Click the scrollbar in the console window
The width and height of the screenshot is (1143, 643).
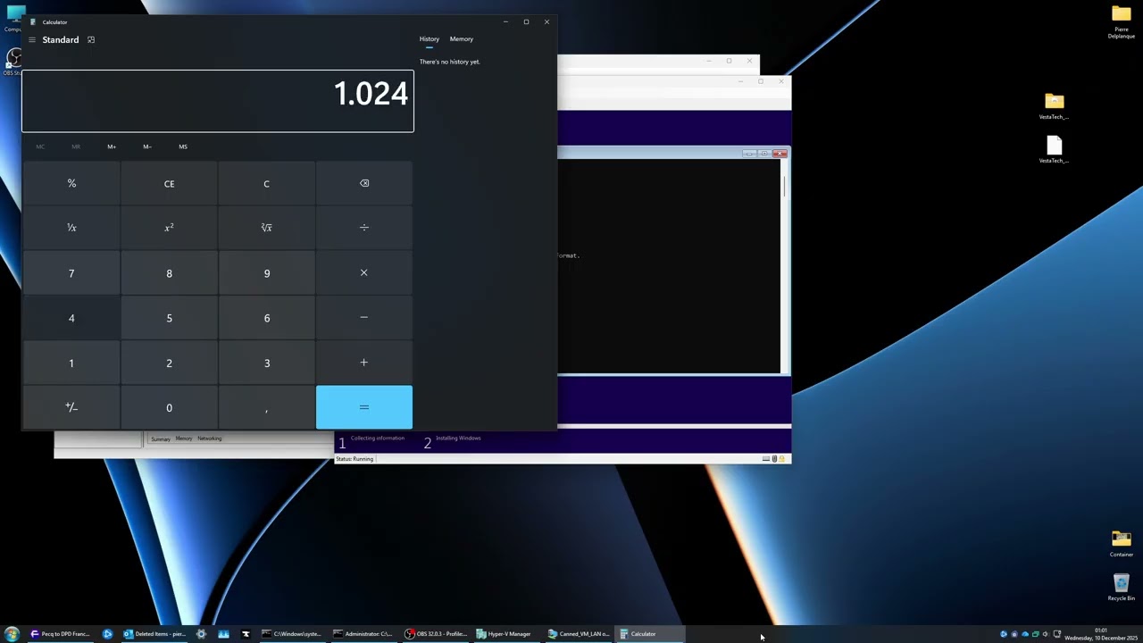pyautogui.click(x=784, y=266)
